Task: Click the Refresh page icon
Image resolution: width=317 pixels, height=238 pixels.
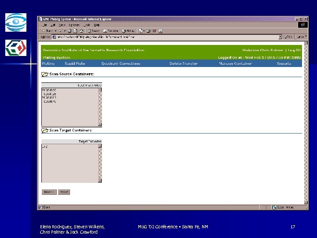Action: [75, 31]
